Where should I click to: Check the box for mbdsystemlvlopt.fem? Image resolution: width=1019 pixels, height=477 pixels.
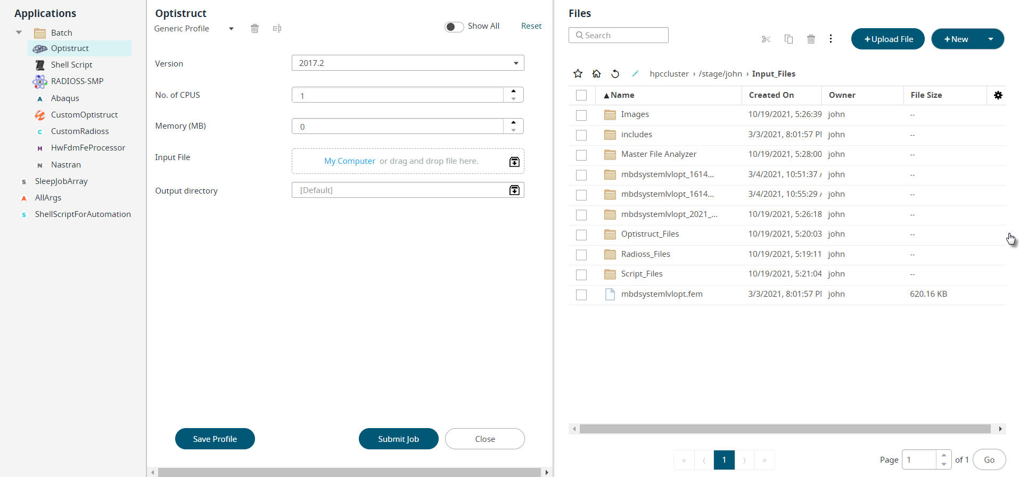581,295
